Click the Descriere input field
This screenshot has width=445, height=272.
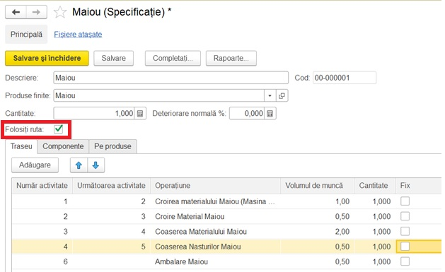point(171,78)
